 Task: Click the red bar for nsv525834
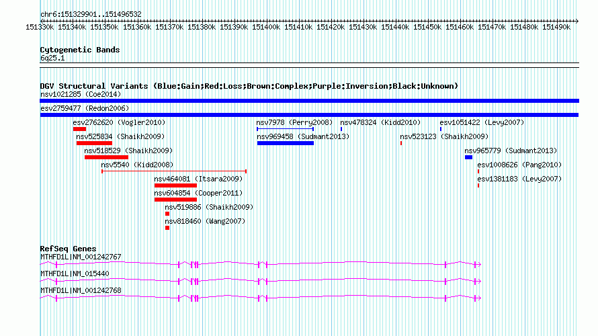[x=94, y=143]
